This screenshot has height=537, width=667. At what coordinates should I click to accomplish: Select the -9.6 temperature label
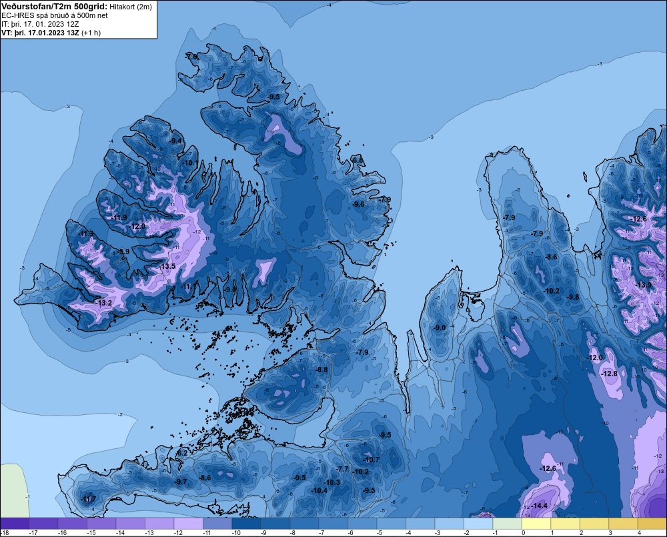tap(358, 204)
